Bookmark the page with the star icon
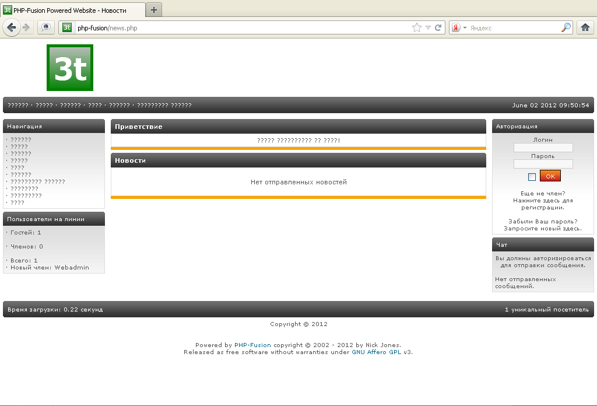The width and height of the screenshot is (597, 406). [416, 27]
